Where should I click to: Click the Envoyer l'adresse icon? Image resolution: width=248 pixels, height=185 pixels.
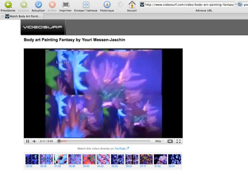[x=86, y=5]
